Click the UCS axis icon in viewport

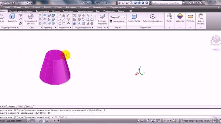[140, 71]
